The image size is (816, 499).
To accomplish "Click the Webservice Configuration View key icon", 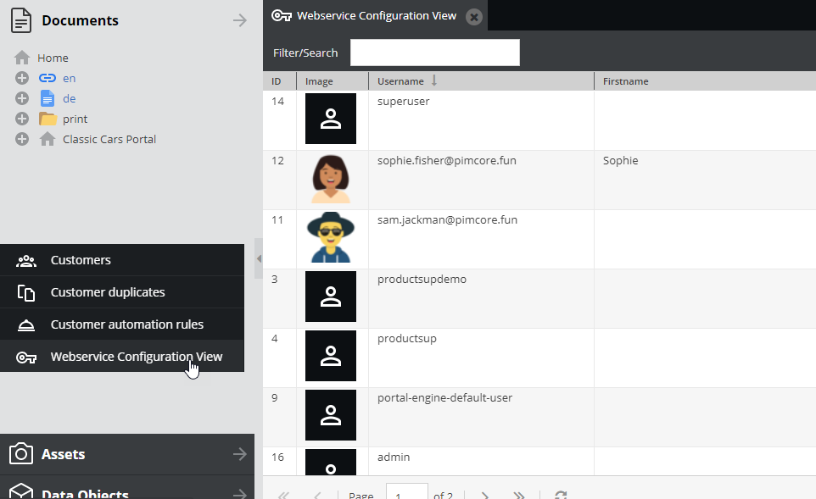I will (26, 357).
